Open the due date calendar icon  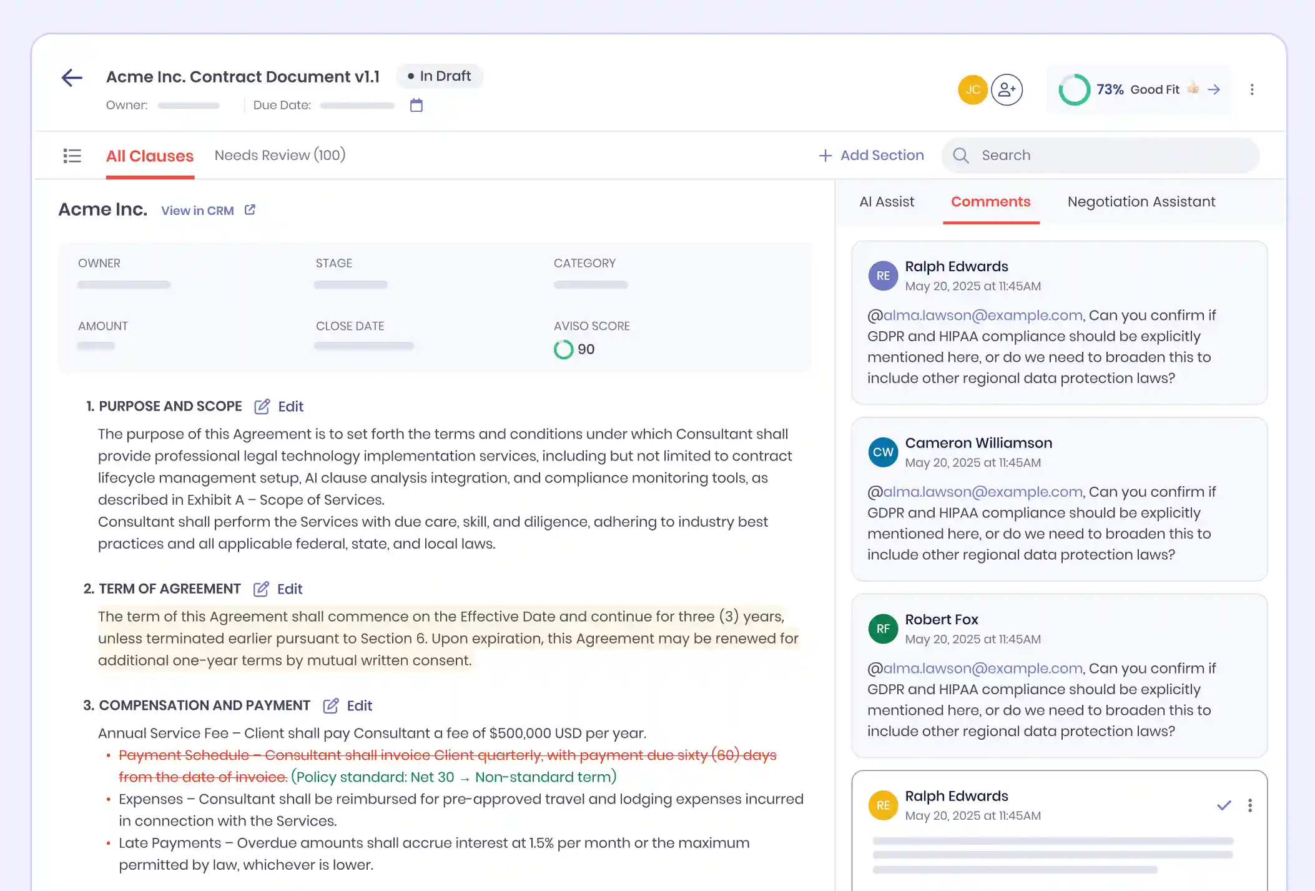[416, 105]
